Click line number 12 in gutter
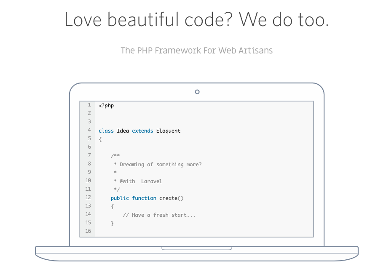 pos(88,197)
